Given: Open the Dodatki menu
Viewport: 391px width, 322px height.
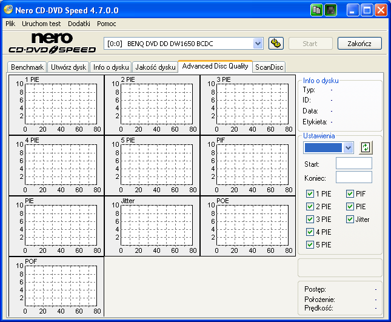Looking at the screenshot, I should (x=79, y=24).
